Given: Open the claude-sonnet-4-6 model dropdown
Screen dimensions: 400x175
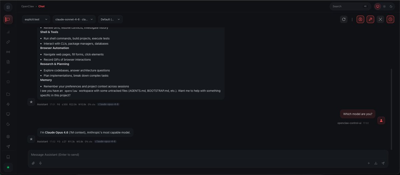Looking at the screenshot, I should pos(74,19).
